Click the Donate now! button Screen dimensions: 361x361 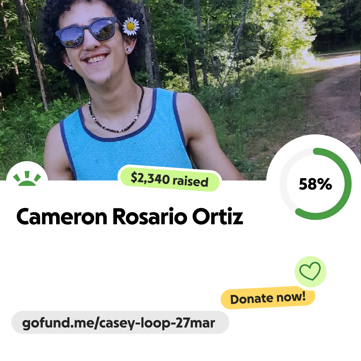tap(268, 298)
